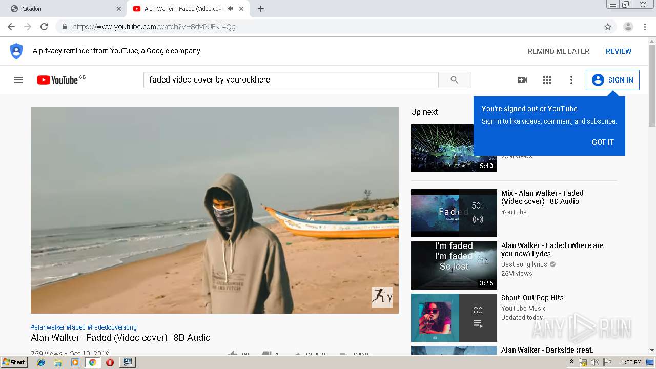Screen dimensions: 656x369
Task: Open Faded (Where are you now) Lyrics title
Action: pos(552,250)
